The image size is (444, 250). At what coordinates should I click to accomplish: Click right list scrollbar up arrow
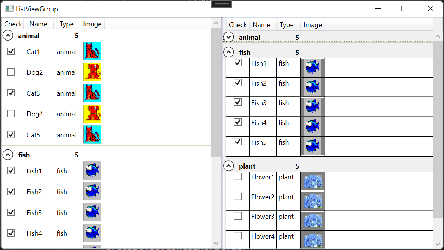pyautogui.click(x=438, y=36)
